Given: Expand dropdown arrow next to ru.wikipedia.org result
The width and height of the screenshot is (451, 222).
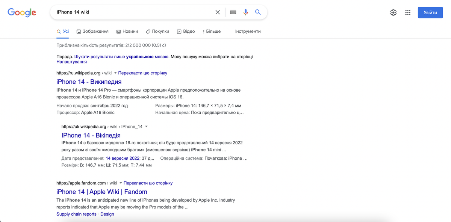Looking at the screenshot, I should click(x=115, y=73).
